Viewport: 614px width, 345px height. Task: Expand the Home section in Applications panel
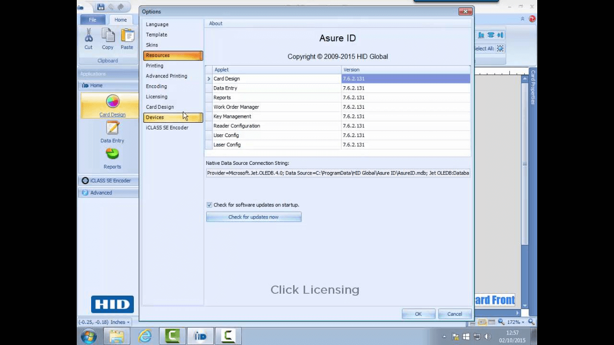click(x=108, y=85)
